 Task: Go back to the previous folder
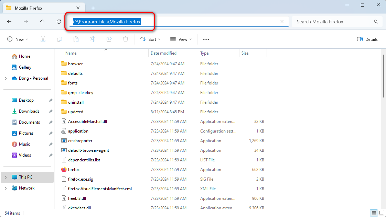[9, 22]
